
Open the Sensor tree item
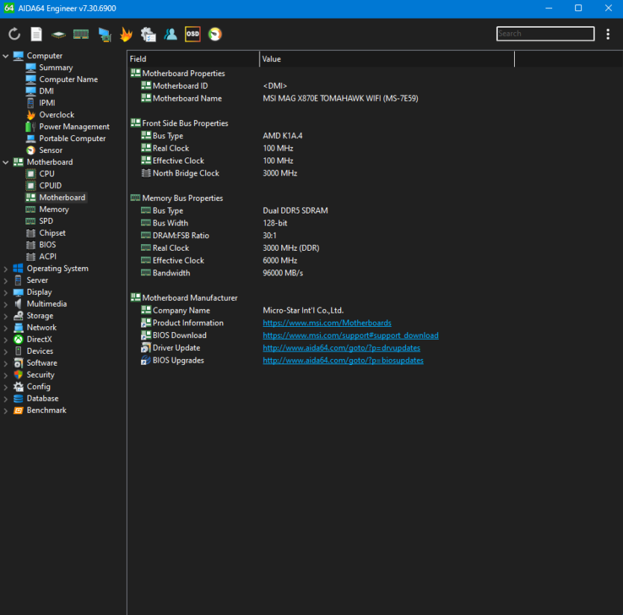51,150
